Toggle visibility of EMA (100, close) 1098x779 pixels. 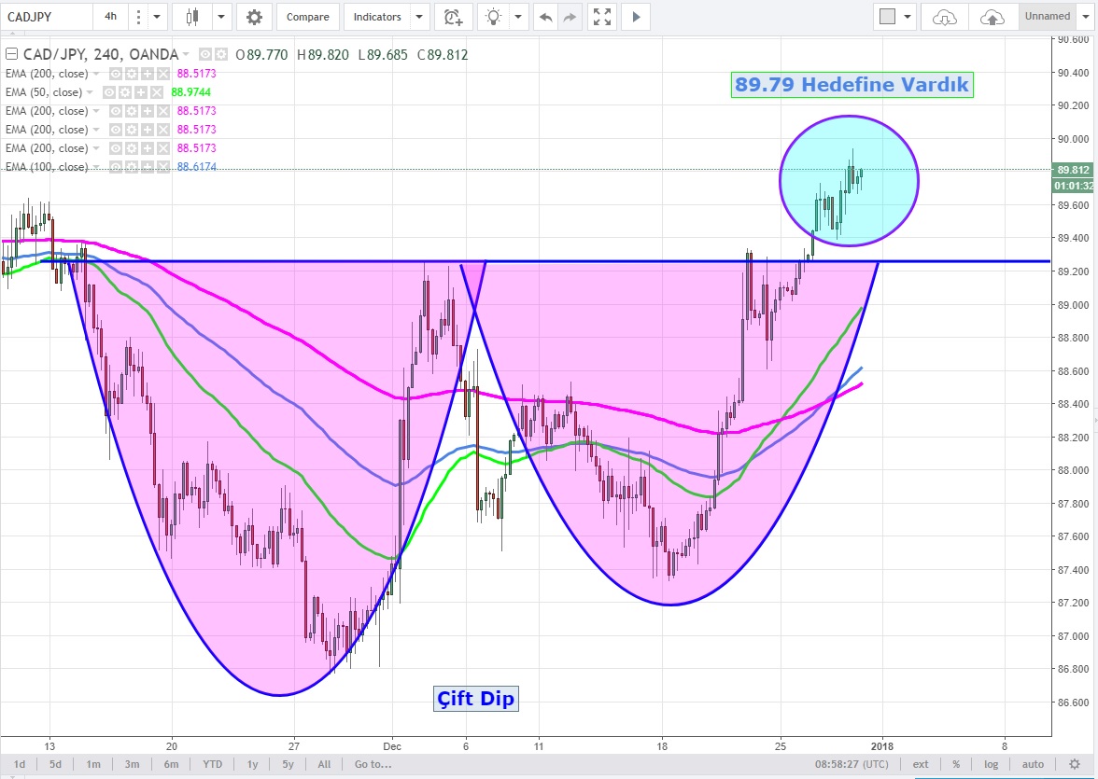(117, 167)
